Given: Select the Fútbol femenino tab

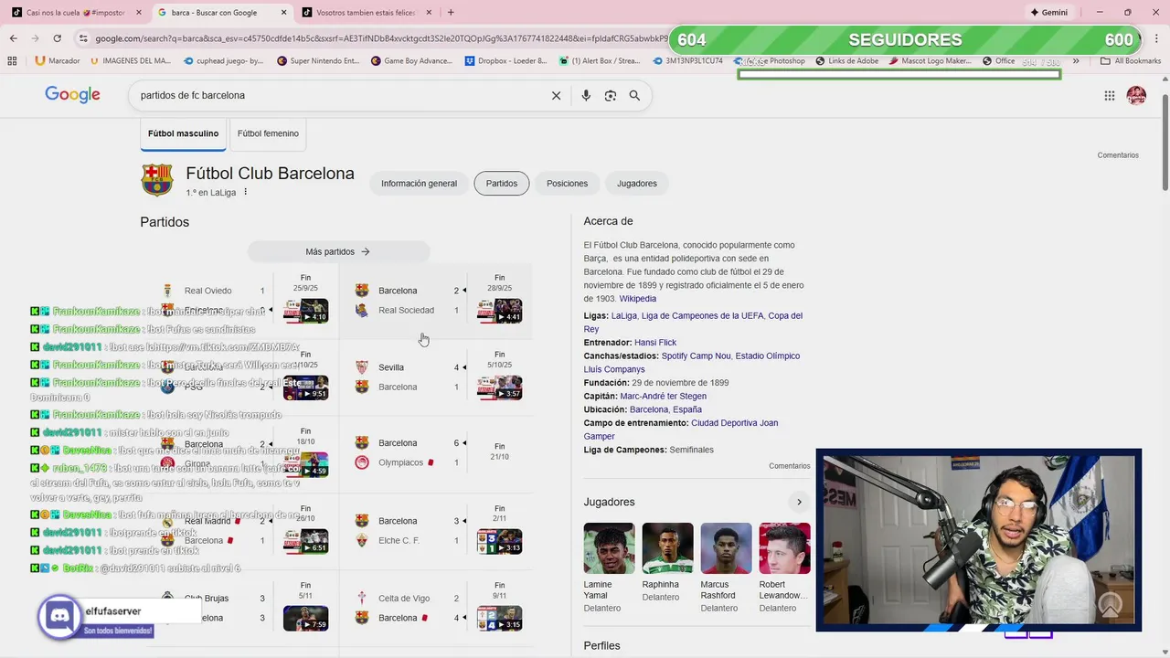Looking at the screenshot, I should click(x=268, y=133).
